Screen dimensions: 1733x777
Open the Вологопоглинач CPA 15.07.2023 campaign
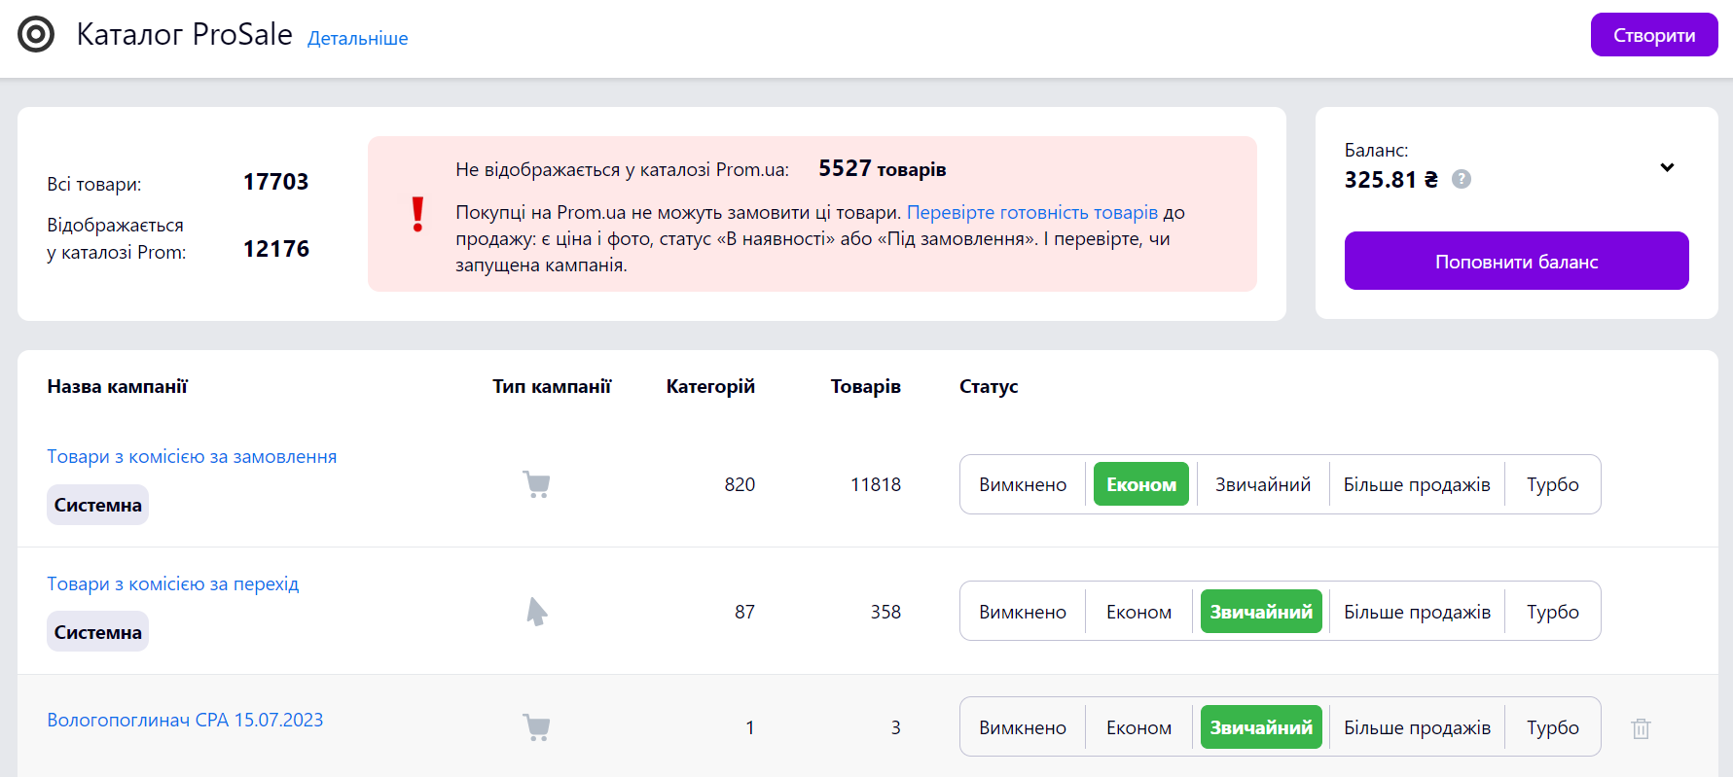point(185,720)
